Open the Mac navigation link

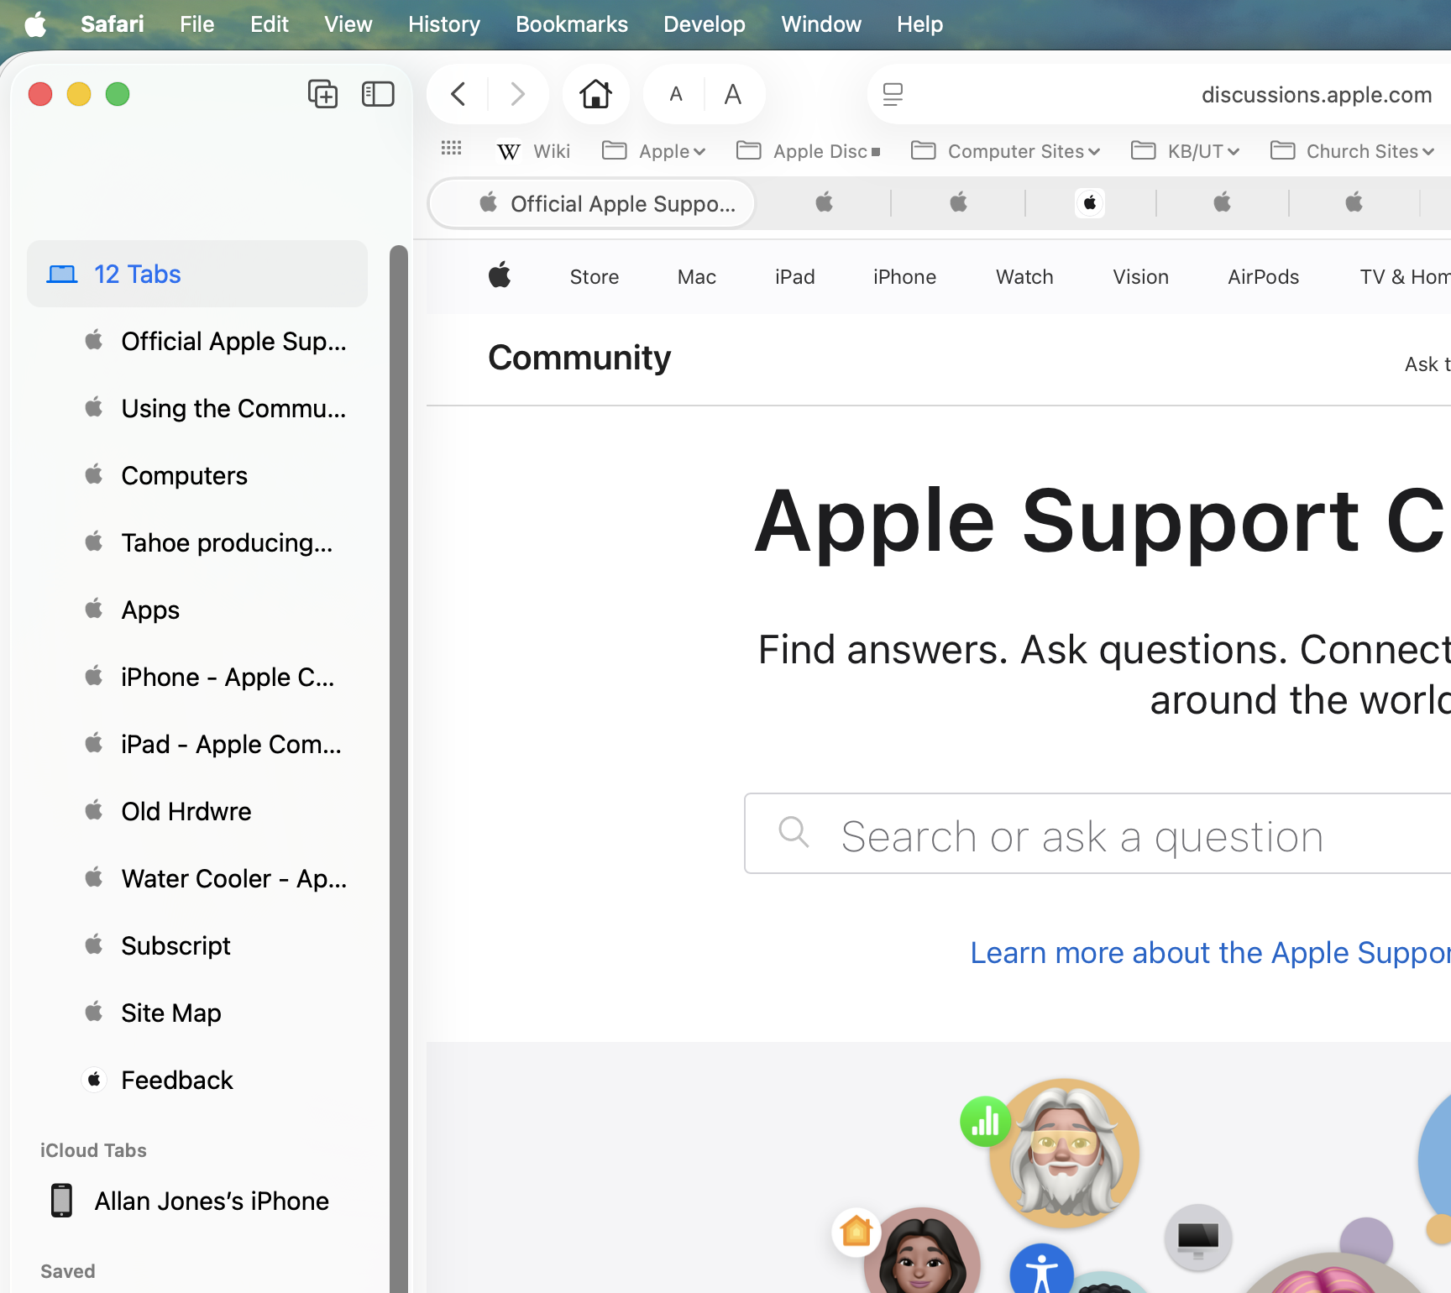(697, 277)
